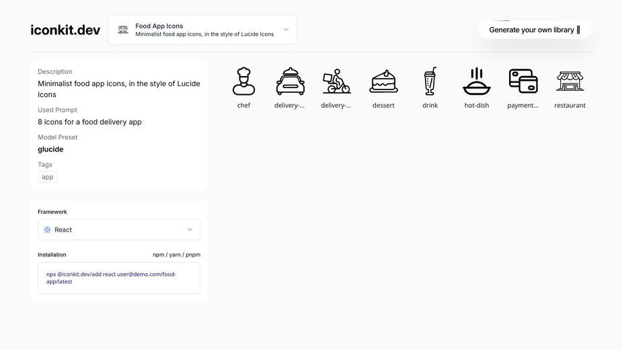Click '8 icons for a food delivery app' prompt
622x350 pixels.
(x=89, y=122)
